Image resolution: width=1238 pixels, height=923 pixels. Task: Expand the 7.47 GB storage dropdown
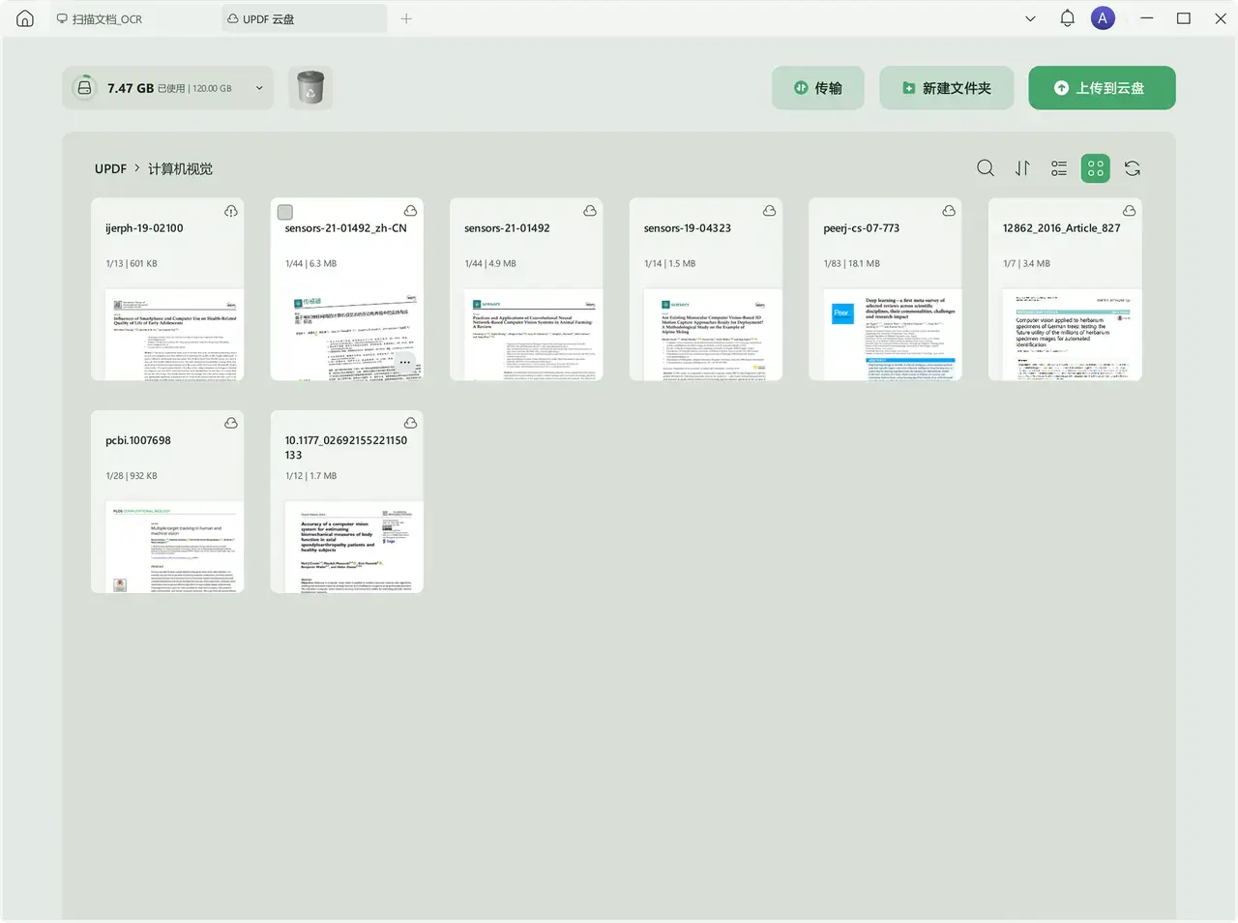pos(259,88)
